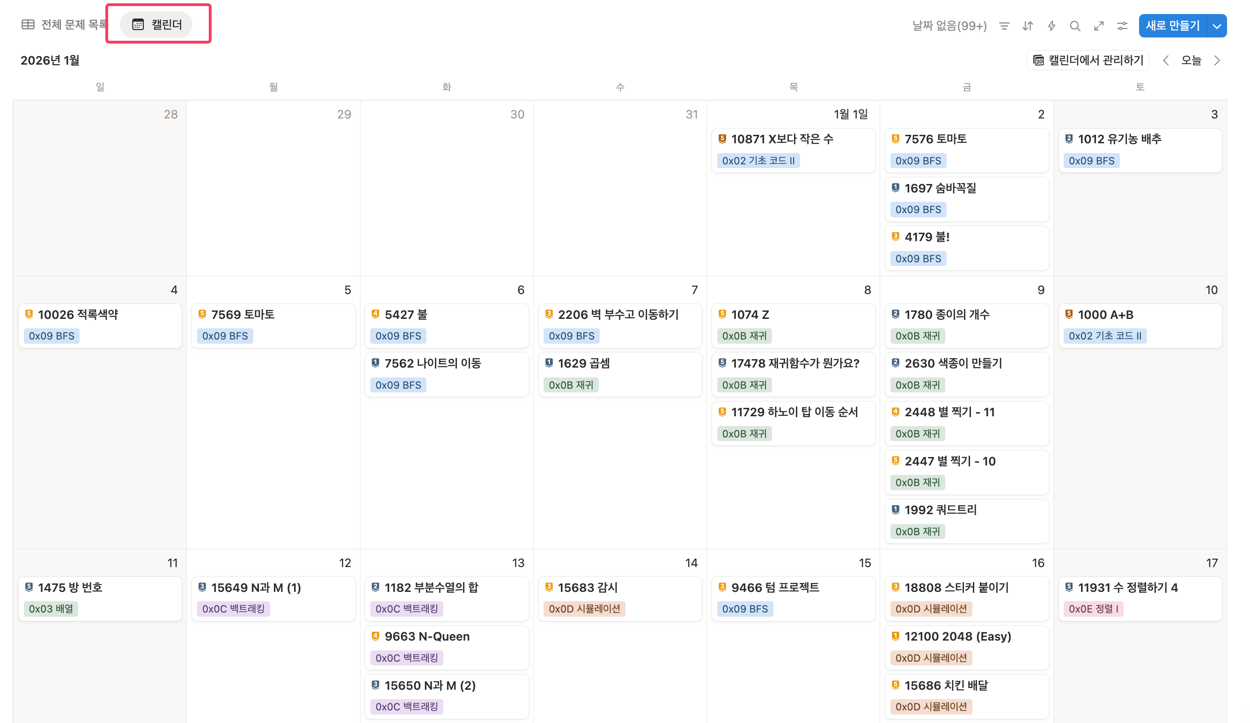Open 캘린더에서 관리하기 button
Screen dimensions: 1250x723
tap(1088, 60)
